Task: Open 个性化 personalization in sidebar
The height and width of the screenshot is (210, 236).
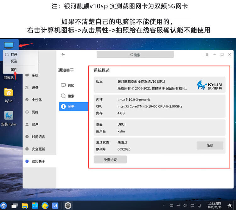Action: 37,100
